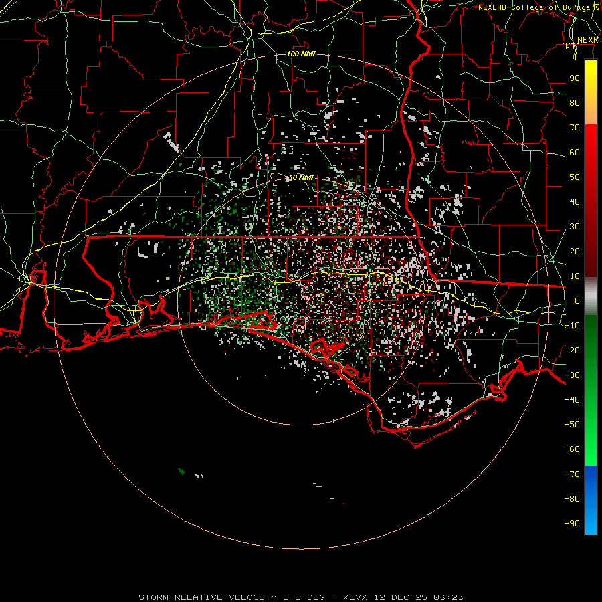Select the -70 value on velocity scale
Screen dimensions: 602x602
click(x=572, y=474)
